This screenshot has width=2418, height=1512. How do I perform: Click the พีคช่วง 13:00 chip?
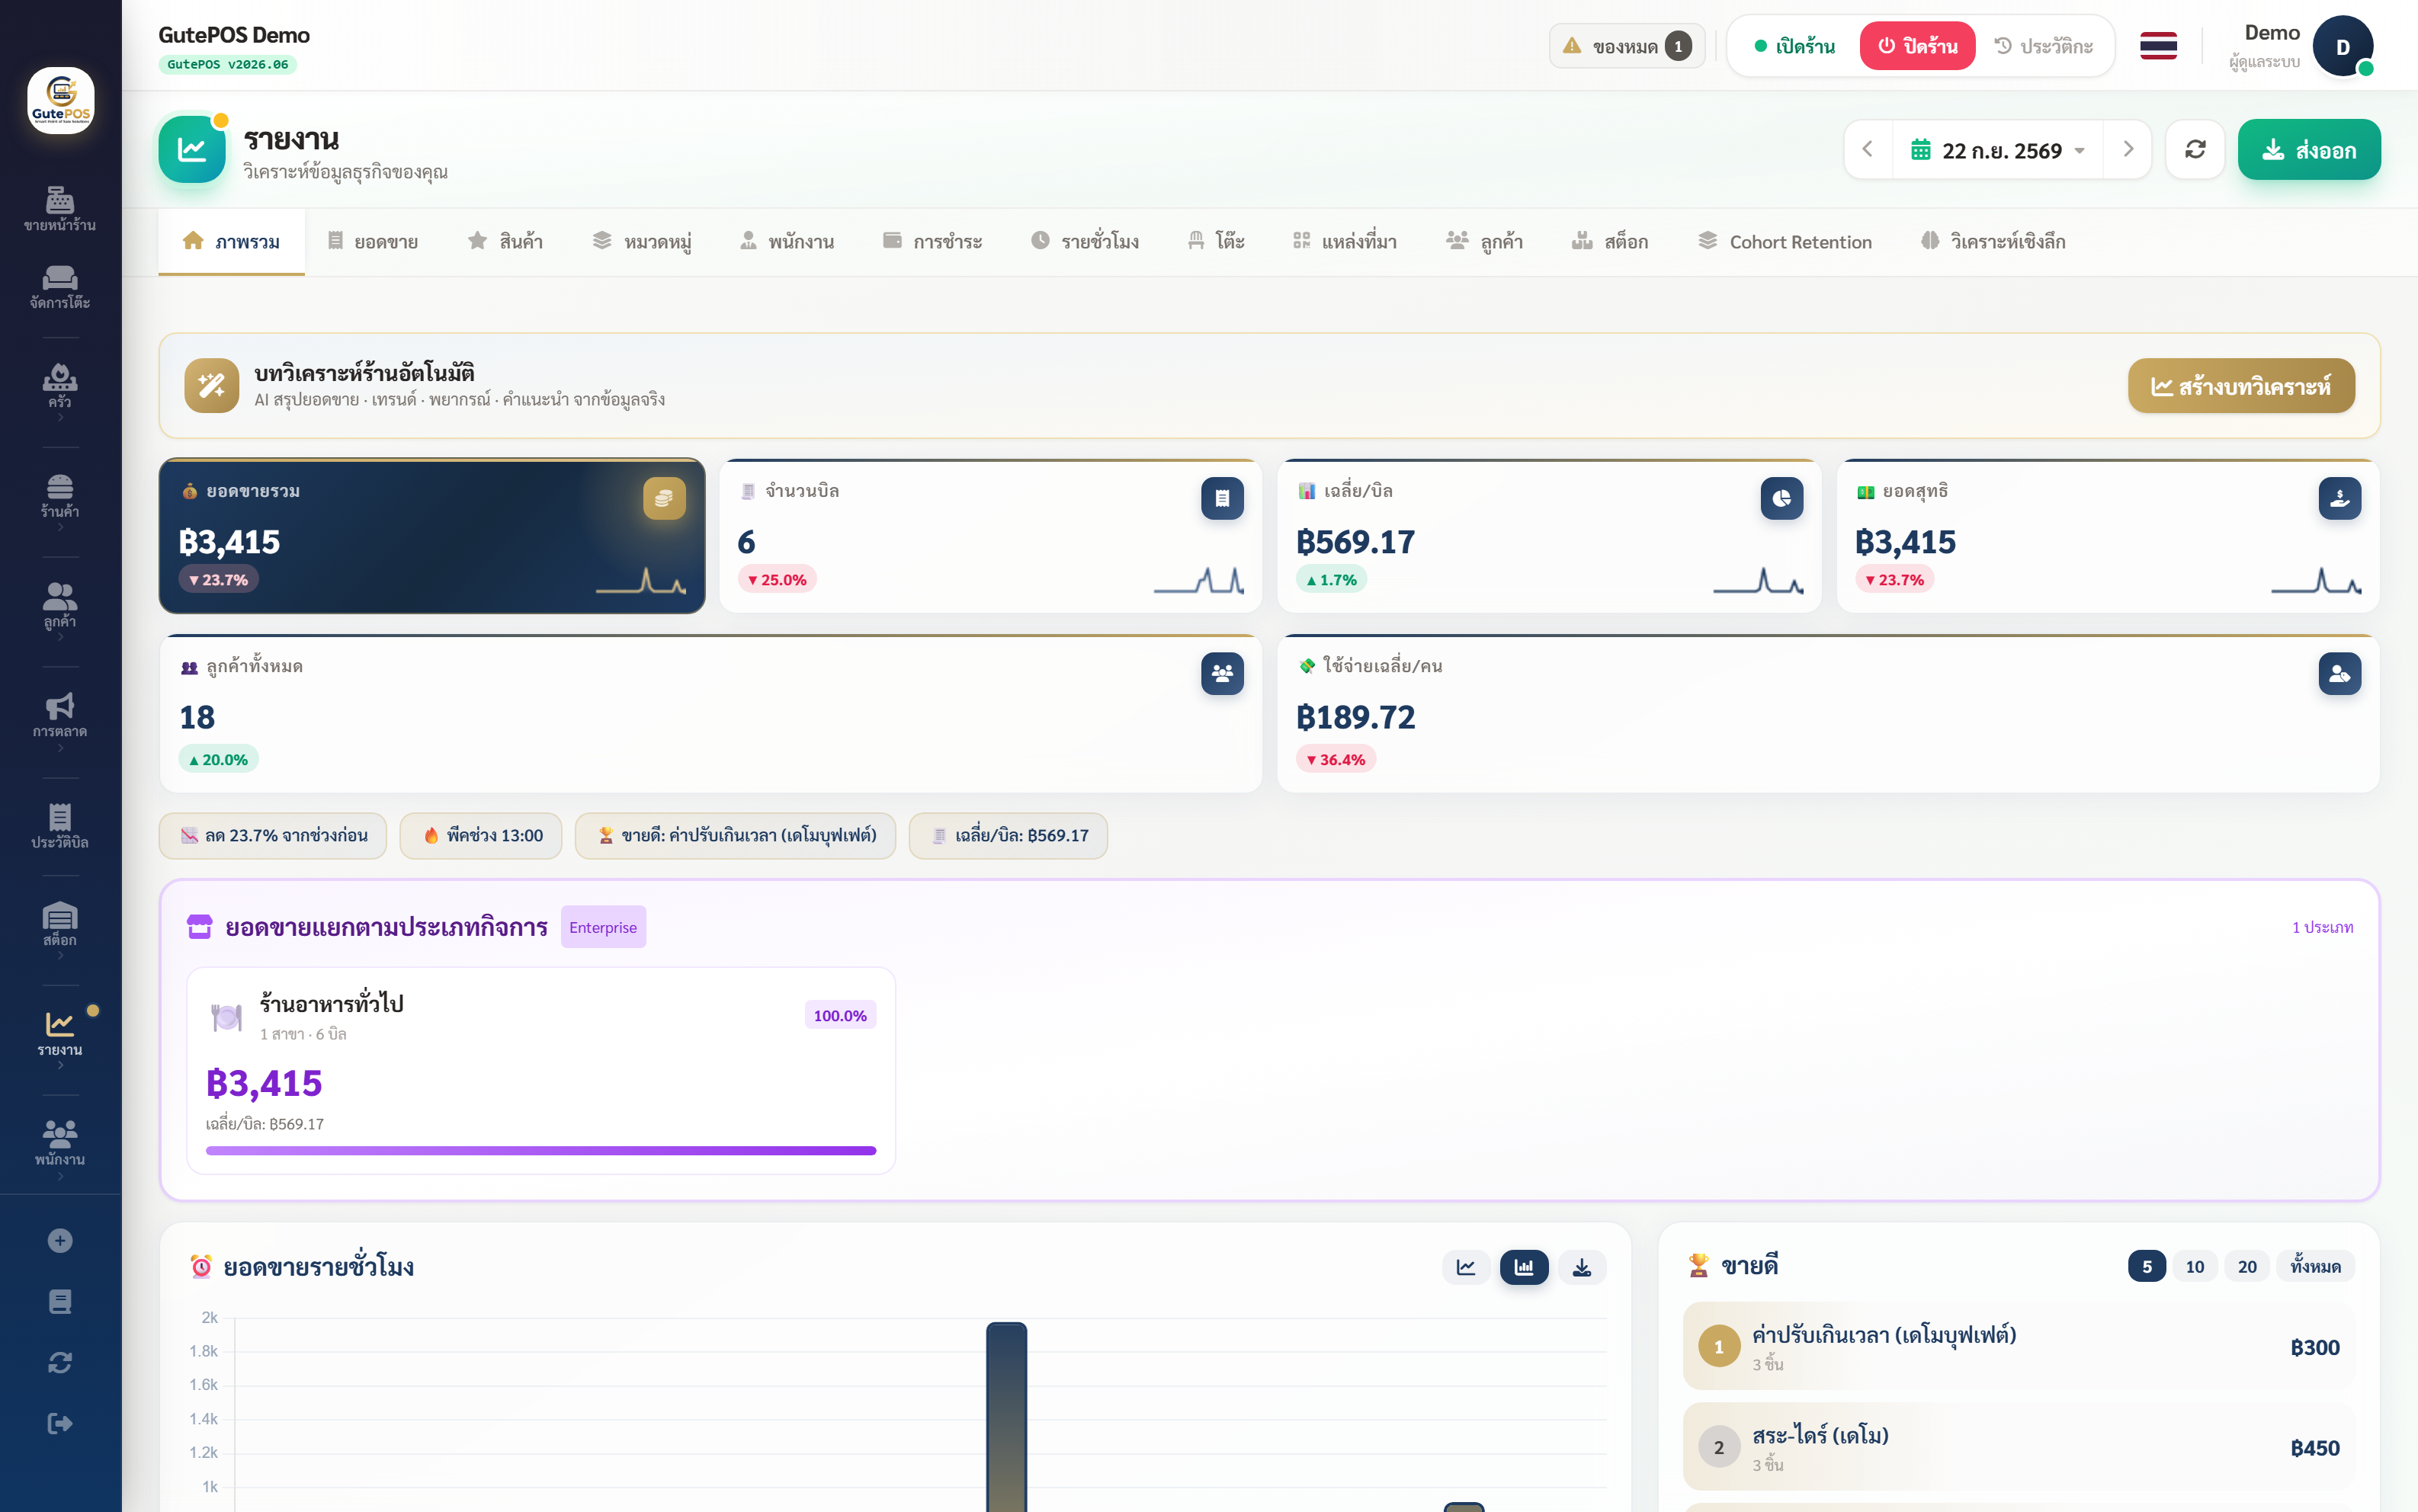[481, 835]
